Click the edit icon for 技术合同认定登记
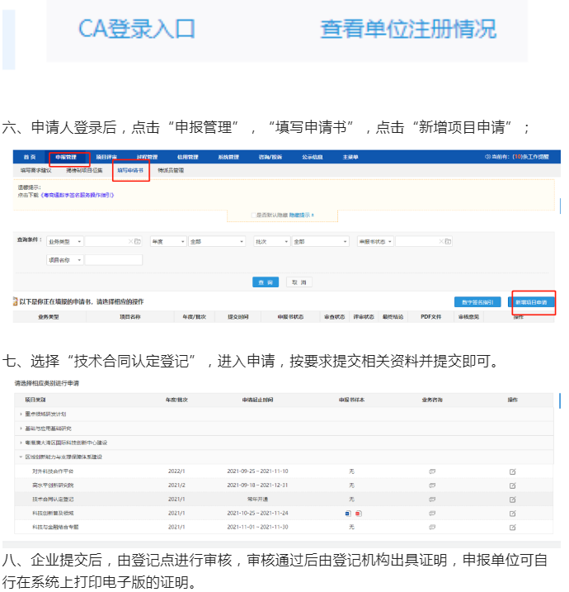The height and width of the screenshot is (592, 569). [x=512, y=500]
